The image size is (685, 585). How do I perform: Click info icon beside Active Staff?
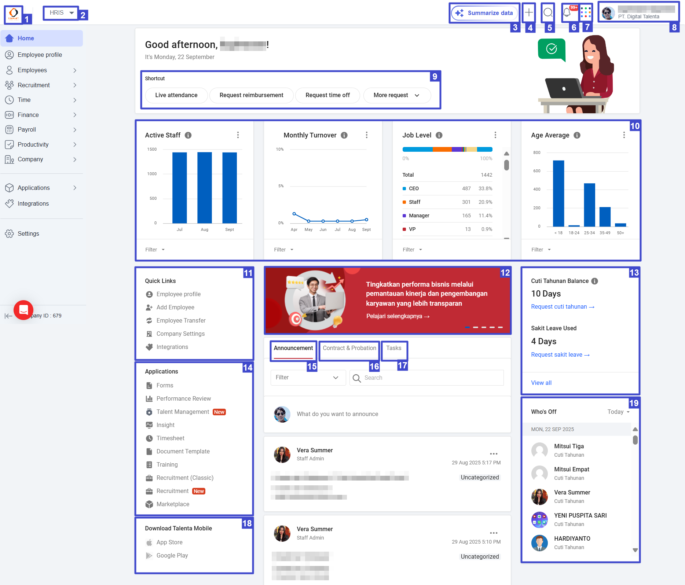(x=188, y=135)
